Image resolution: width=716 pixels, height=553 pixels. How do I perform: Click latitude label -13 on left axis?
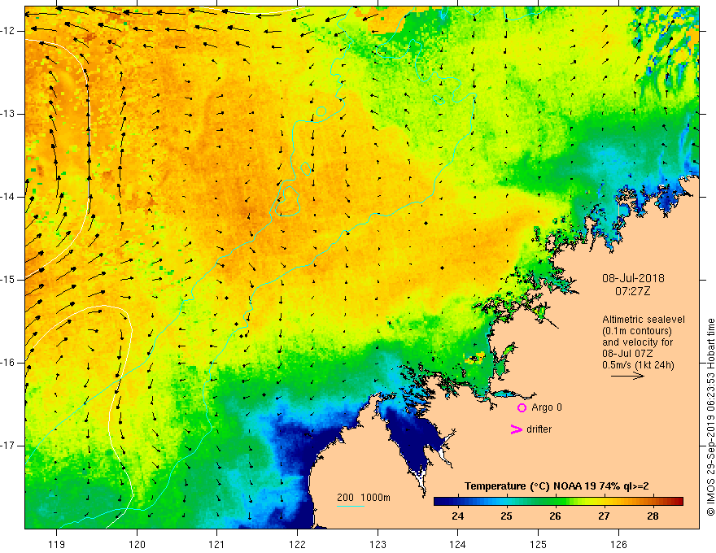click(8, 114)
